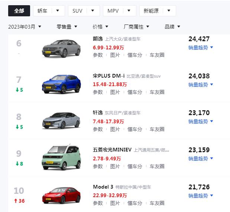Open 参数 for 宋PLUS DM-i
Screen dimensions: 230x212
pos(98,92)
